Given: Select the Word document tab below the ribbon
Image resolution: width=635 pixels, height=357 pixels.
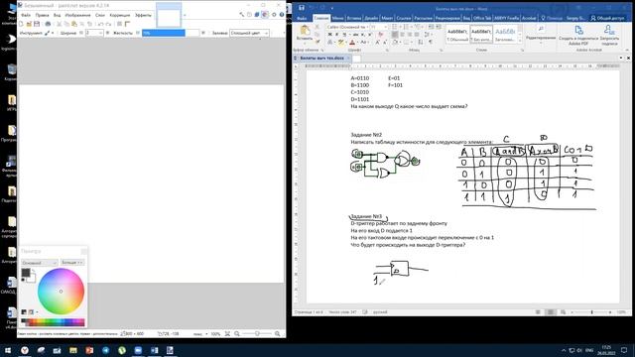Looking at the screenshot, I should 321,59.
